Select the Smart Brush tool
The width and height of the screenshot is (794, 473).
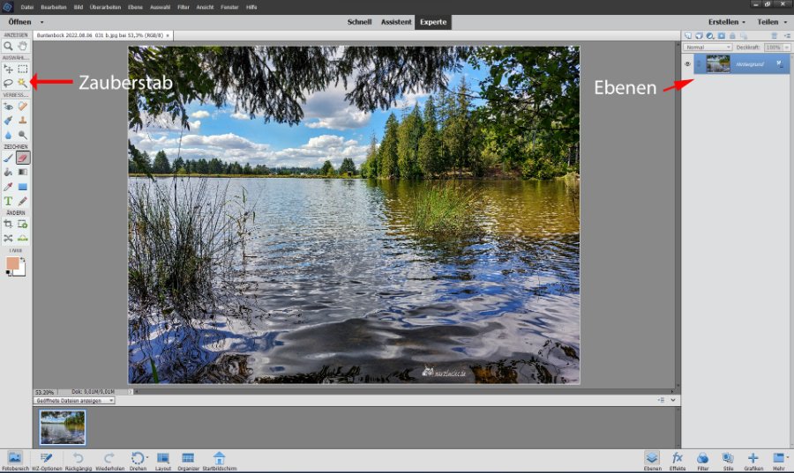click(x=8, y=121)
